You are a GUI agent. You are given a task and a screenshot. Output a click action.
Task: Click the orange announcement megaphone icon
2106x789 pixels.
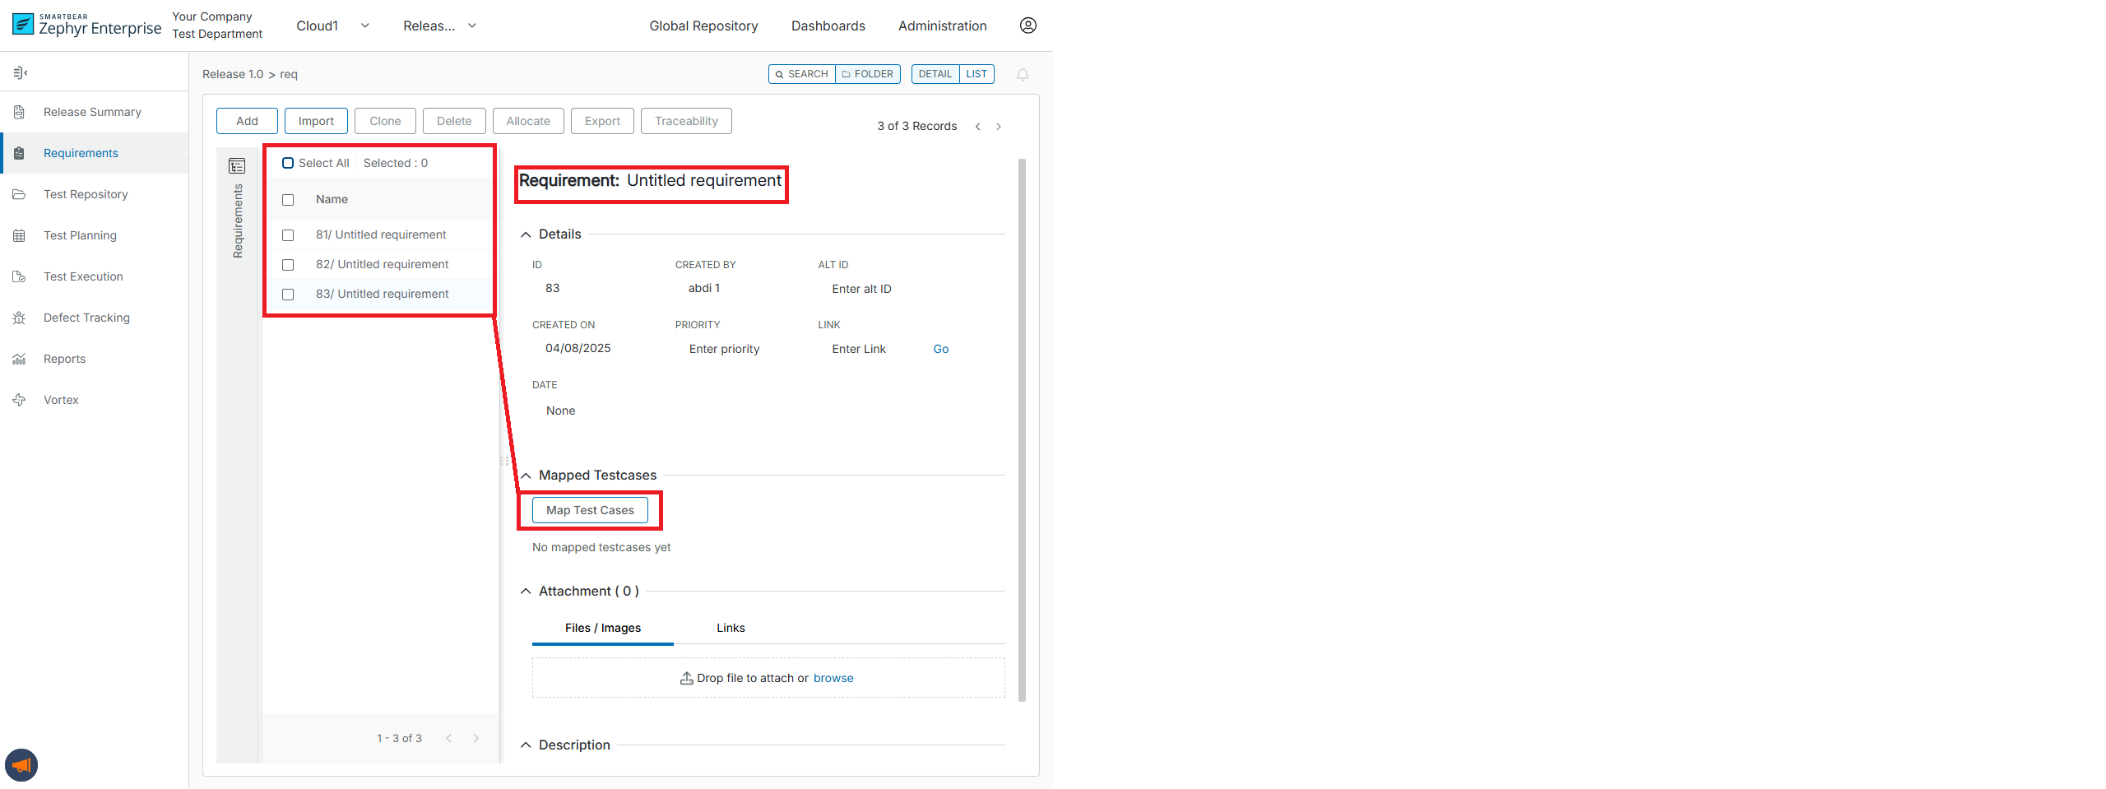click(21, 765)
